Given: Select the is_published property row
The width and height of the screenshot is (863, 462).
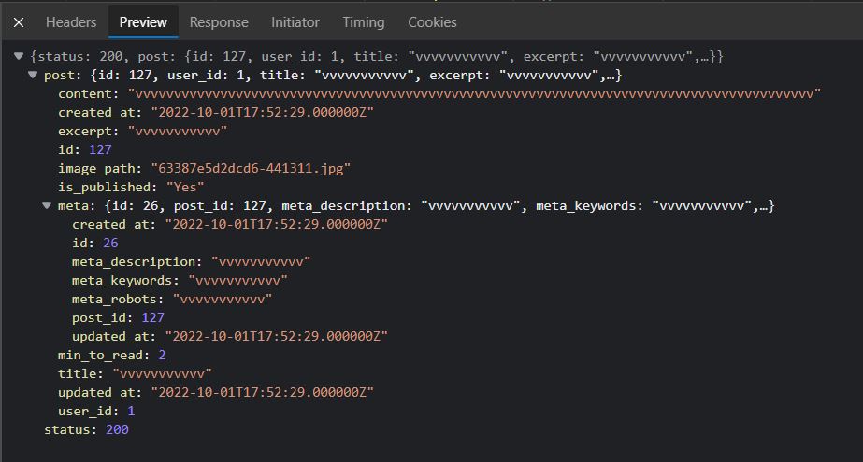Looking at the screenshot, I should coord(131,188).
